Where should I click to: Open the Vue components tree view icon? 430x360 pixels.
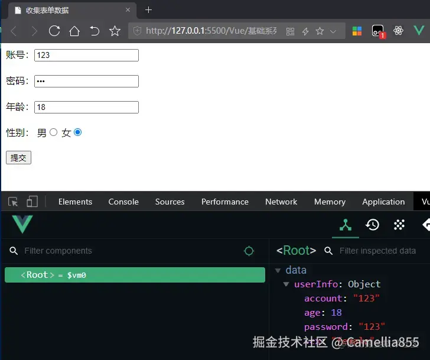346,225
